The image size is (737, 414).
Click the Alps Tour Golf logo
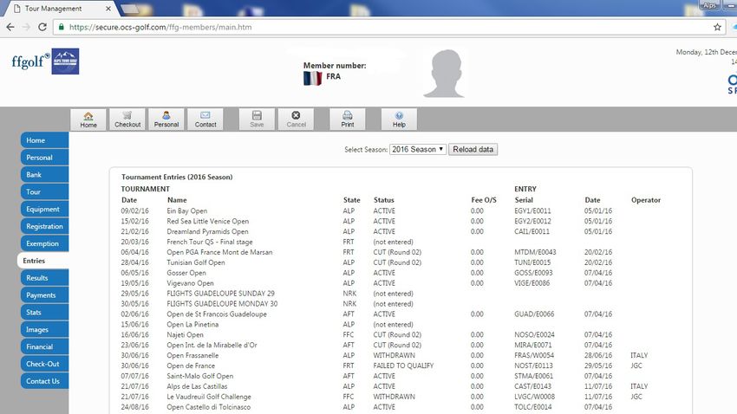[x=65, y=61]
